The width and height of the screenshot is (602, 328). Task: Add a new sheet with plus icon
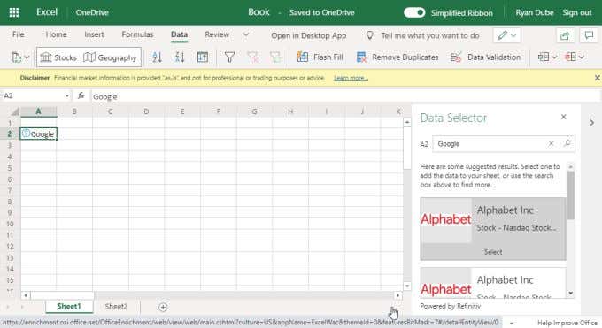pyautogui.click(x=163, y=307)
